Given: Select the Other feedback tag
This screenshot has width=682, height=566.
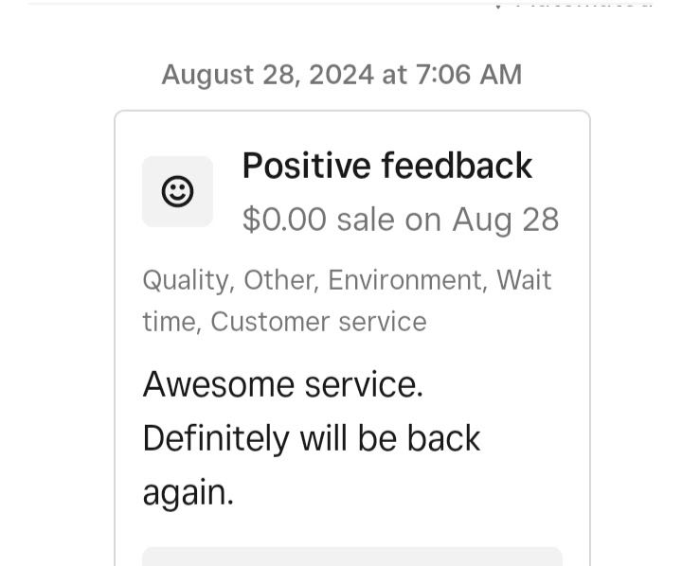Looking at the screenshot, I should tap(278, 280).
